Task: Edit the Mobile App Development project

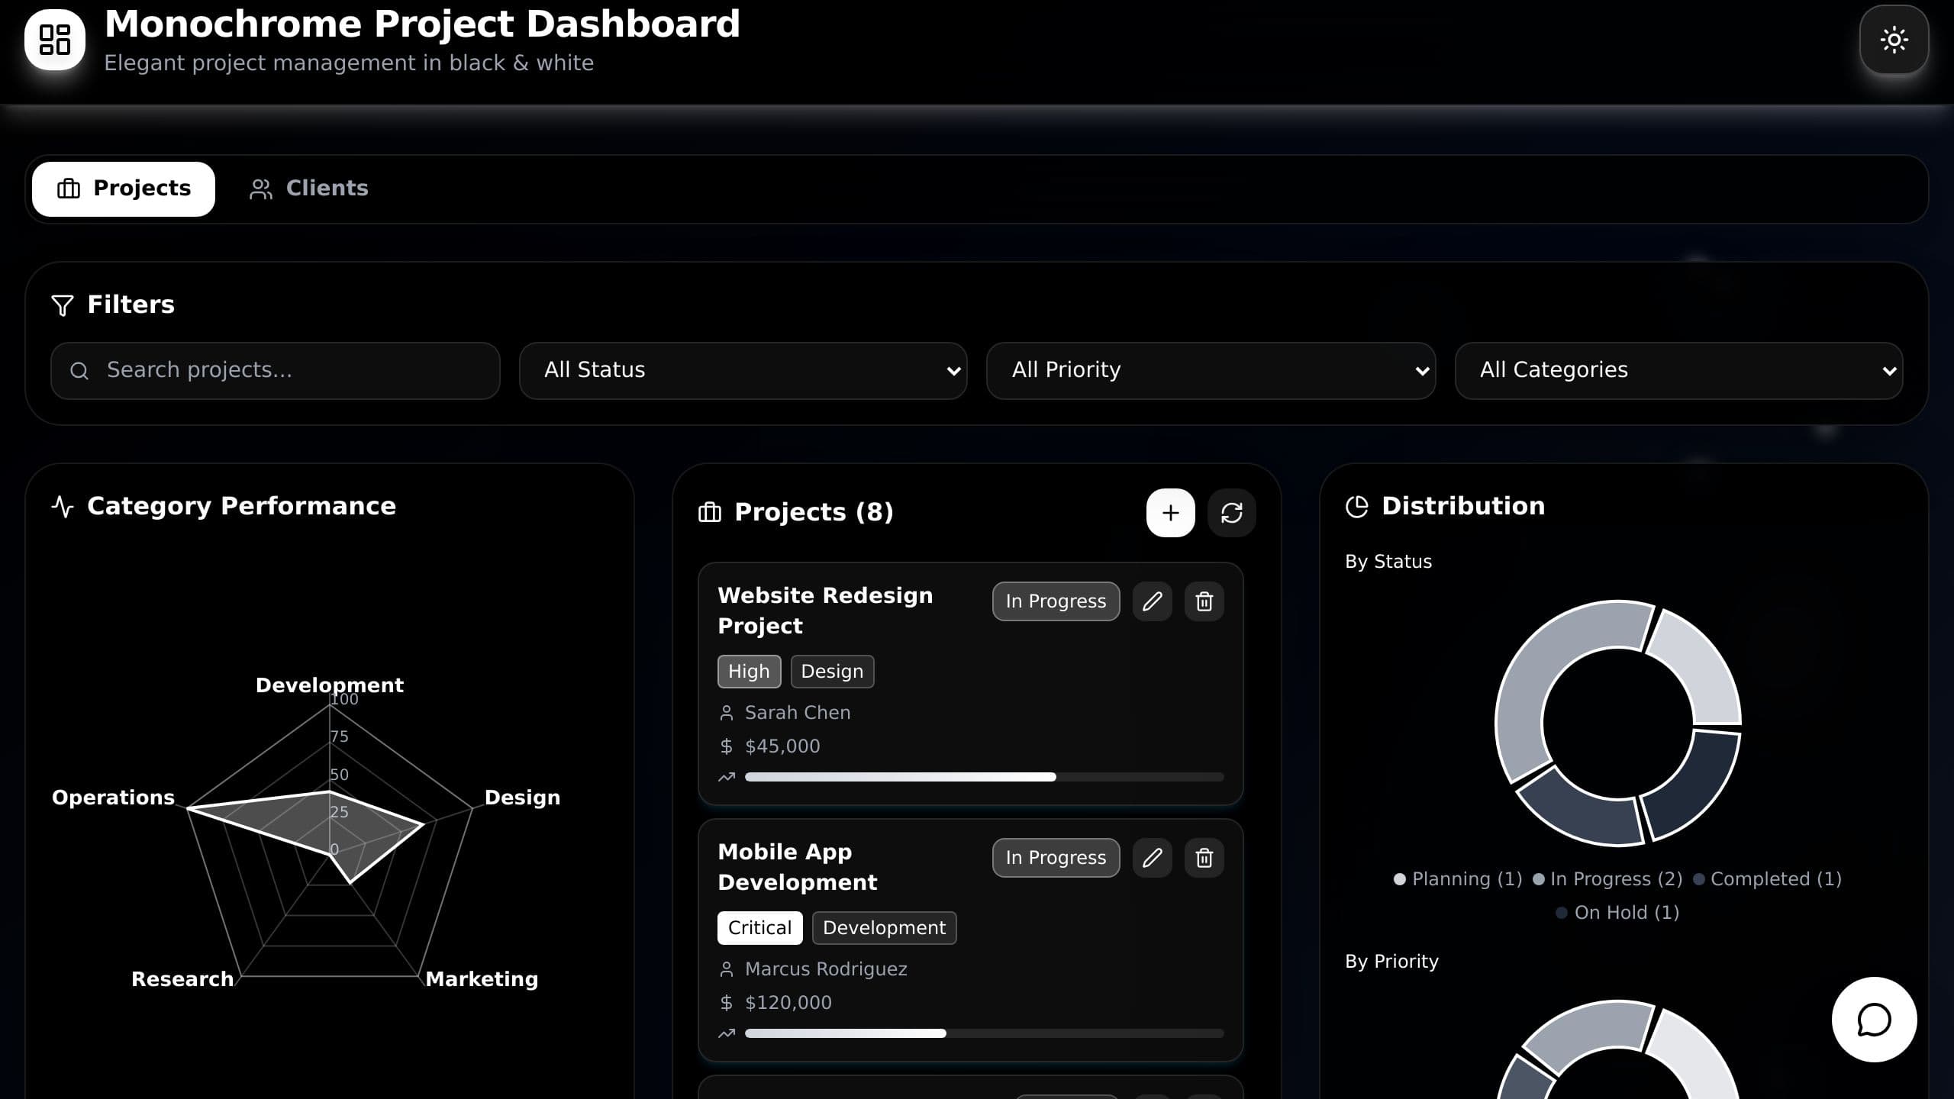Action: click(x=1153, y=858)
